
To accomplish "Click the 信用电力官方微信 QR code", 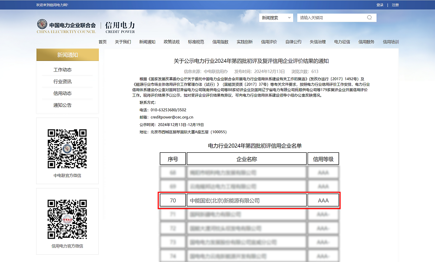I will click(67, 219).
